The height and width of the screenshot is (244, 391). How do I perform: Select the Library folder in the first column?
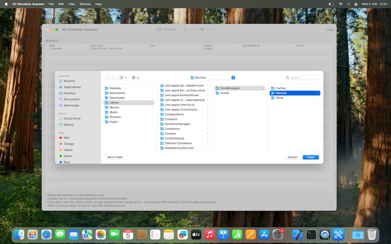click(x=129, y=102)
